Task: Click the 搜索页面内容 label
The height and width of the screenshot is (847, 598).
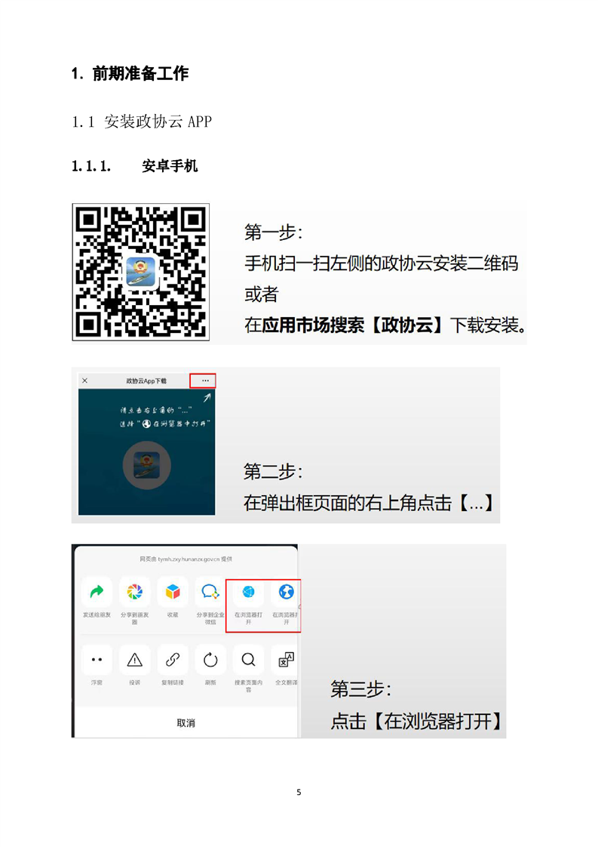Action: [x=248, y=686]
